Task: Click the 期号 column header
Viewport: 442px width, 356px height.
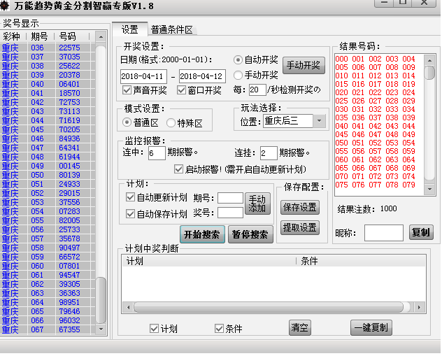Action: pyautogui.click(x=40, y=36)
